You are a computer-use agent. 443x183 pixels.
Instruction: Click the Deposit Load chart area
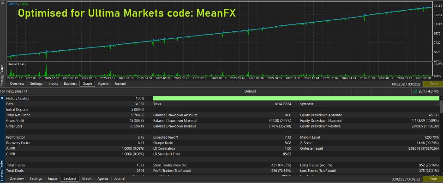(x=221, y=69)
